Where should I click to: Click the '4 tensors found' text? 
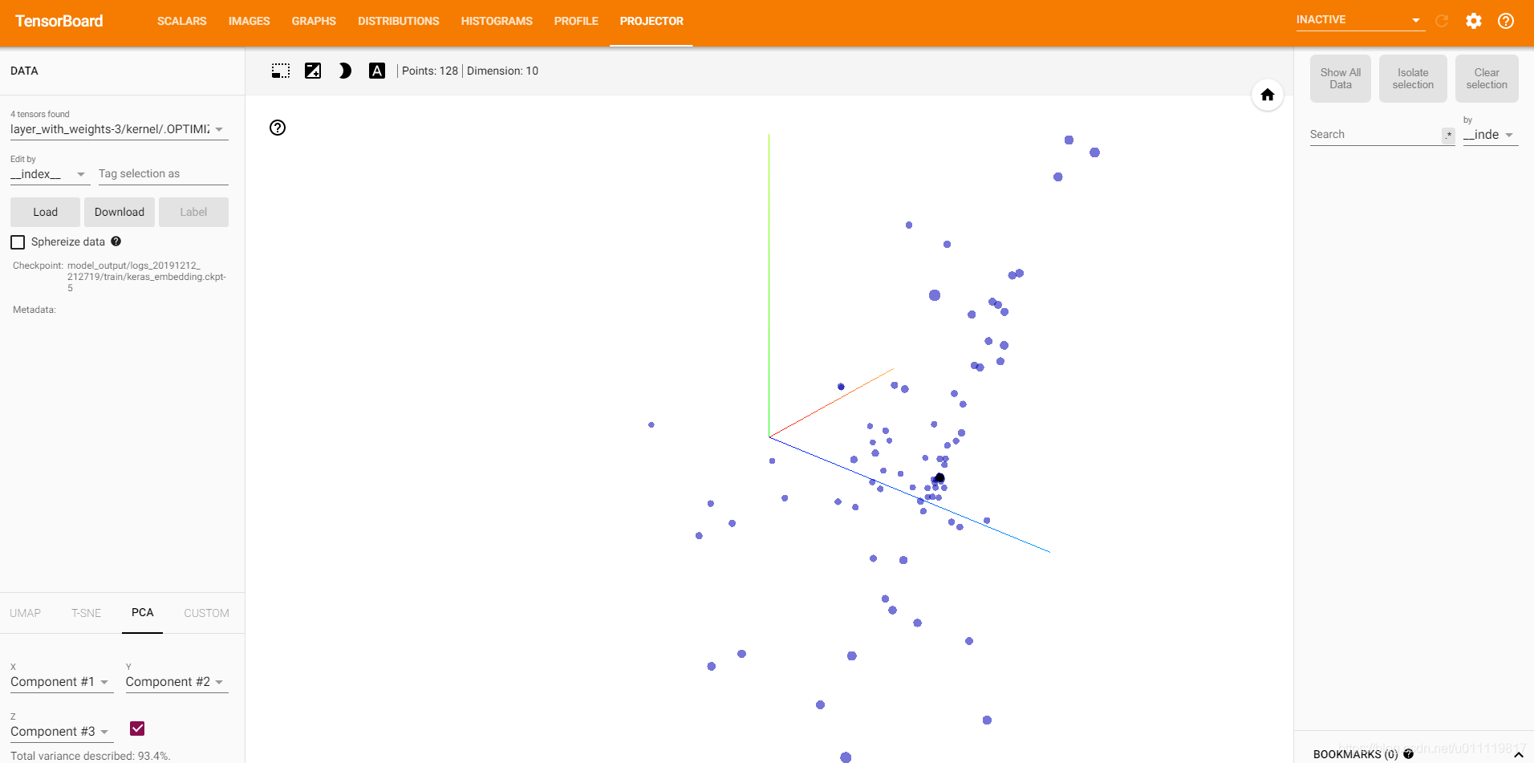40,114
